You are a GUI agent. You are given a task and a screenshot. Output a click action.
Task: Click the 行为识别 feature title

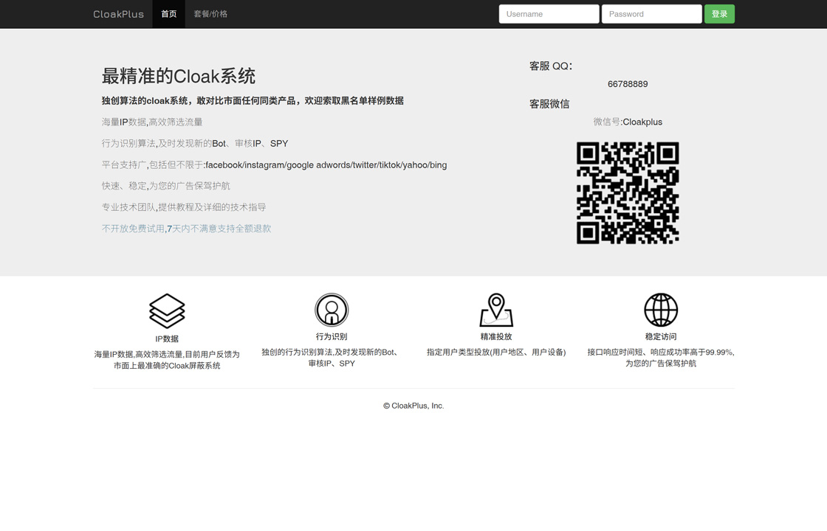(x=332, y=336)
